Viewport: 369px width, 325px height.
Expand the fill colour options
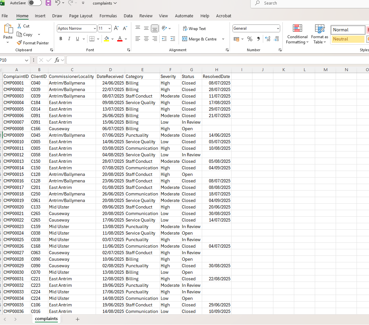click(x=112, y=39)
